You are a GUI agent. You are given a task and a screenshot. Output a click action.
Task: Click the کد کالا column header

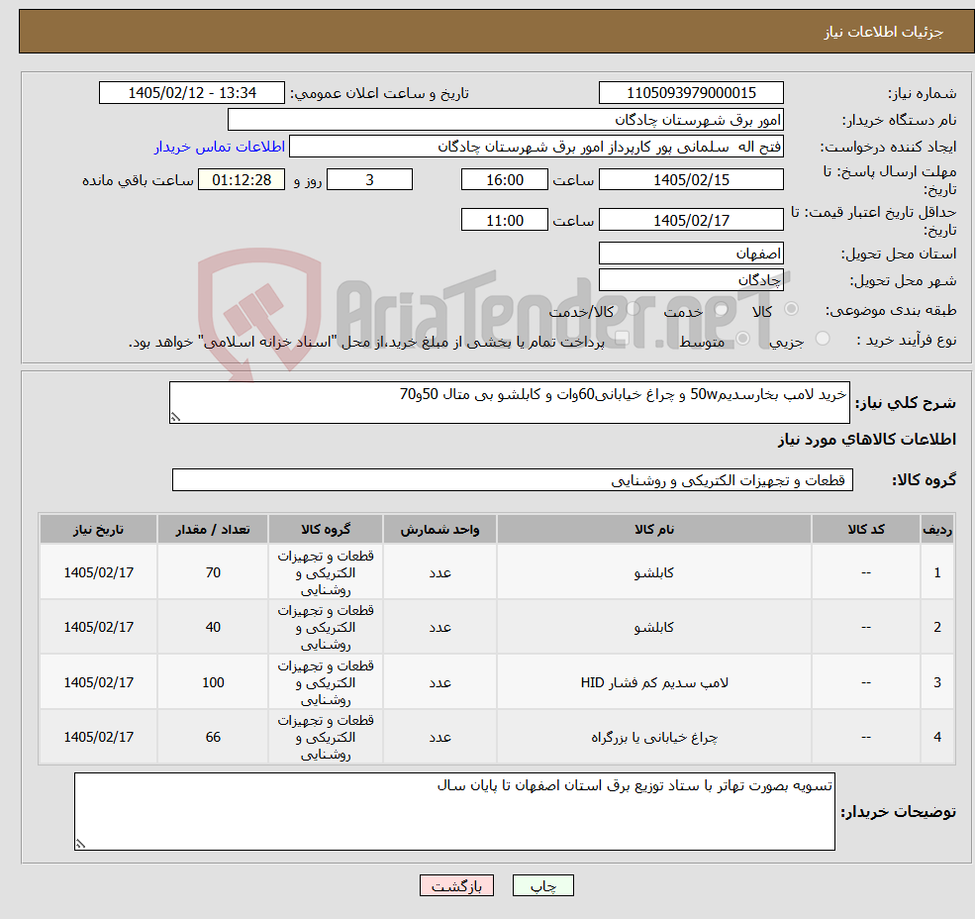pos(865,530)
